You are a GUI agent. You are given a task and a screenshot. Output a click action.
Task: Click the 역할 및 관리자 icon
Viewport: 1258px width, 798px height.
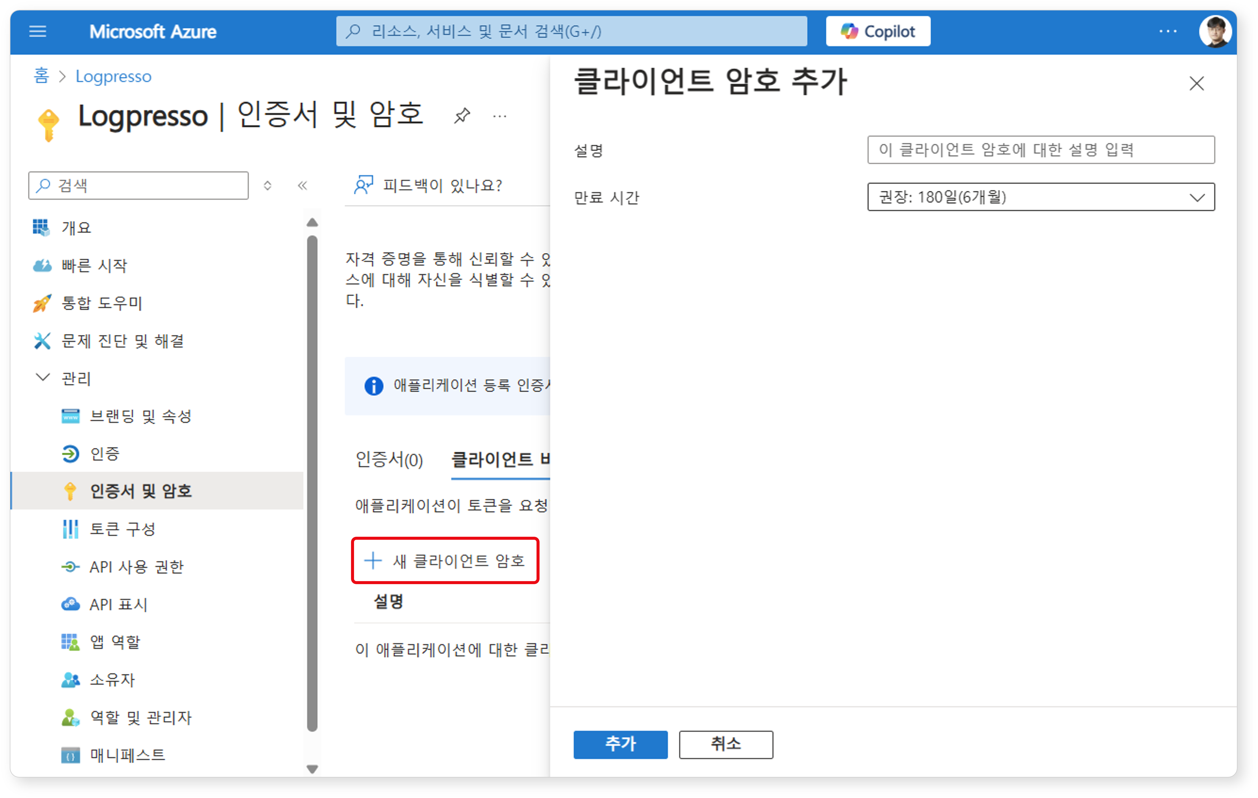click(70, 717)
